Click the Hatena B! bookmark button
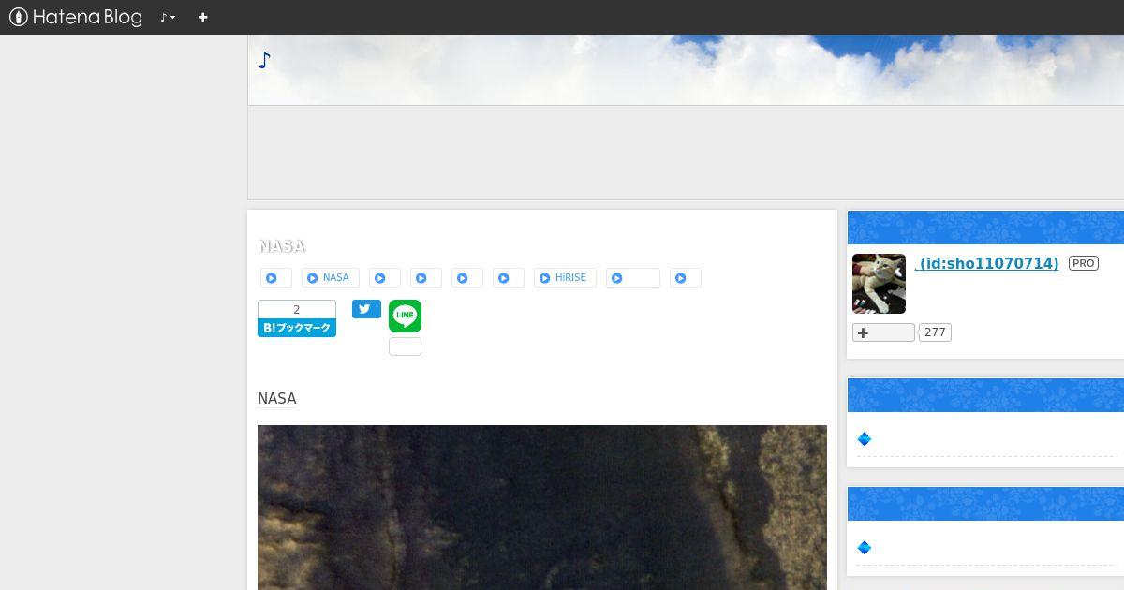The width and height of the screenshot is (1124, 590). [x=297, y=328]
